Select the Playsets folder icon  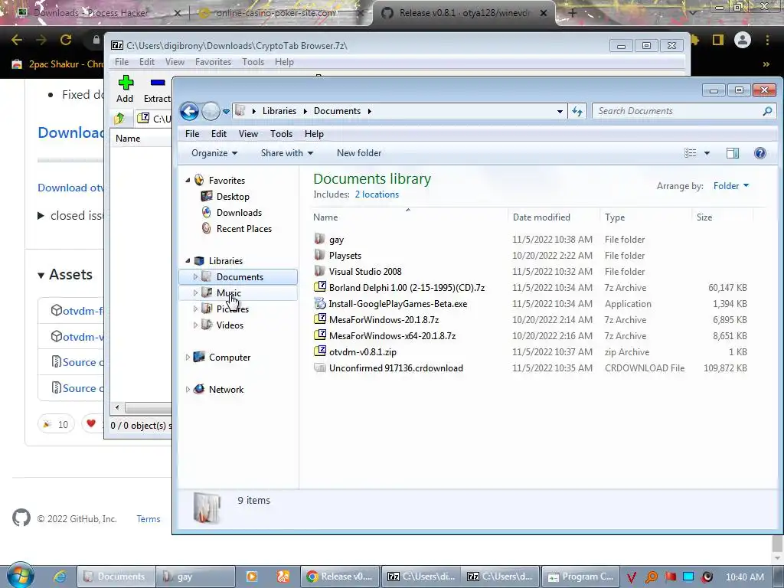click(319, 255)
